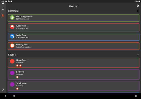The width and height of the screenshot is (141, 99).
Task: Add a new room with plus icon
Action: [x=138, y=55]
